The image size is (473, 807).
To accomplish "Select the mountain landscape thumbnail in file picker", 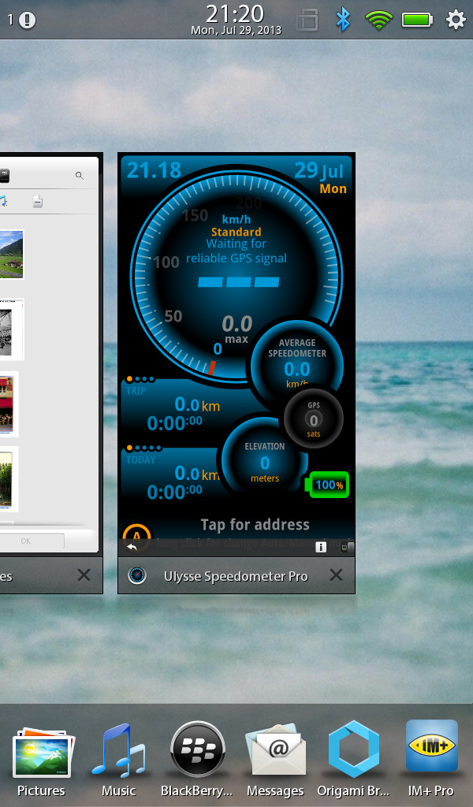I will click(x=11, y=255).
